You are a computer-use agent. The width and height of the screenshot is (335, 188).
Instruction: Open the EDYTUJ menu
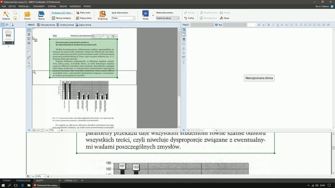(12, 6)
